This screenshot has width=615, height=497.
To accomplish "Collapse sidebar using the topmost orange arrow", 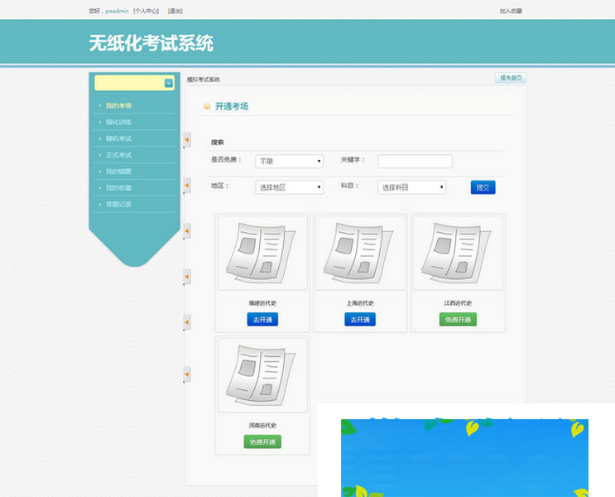I will pos(186,140).
